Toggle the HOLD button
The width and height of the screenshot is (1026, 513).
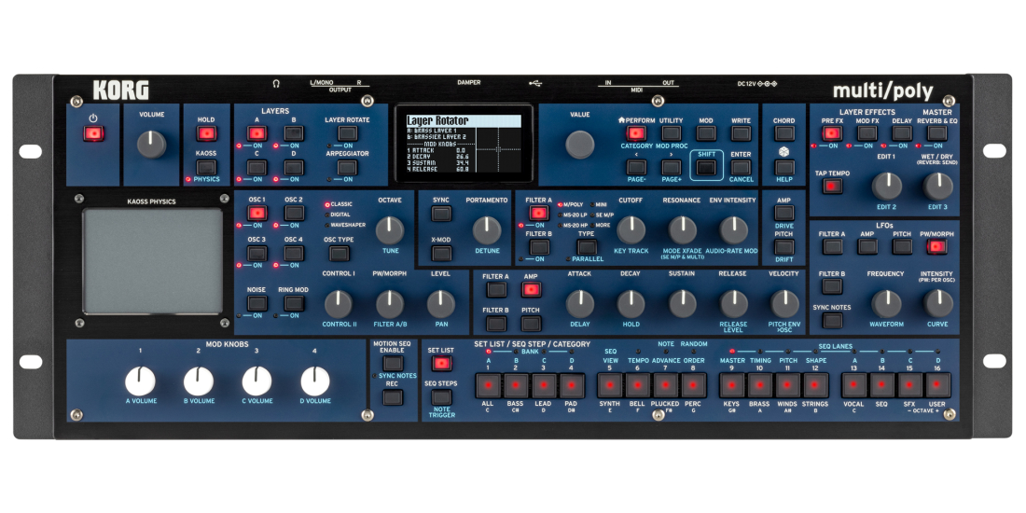207,133
